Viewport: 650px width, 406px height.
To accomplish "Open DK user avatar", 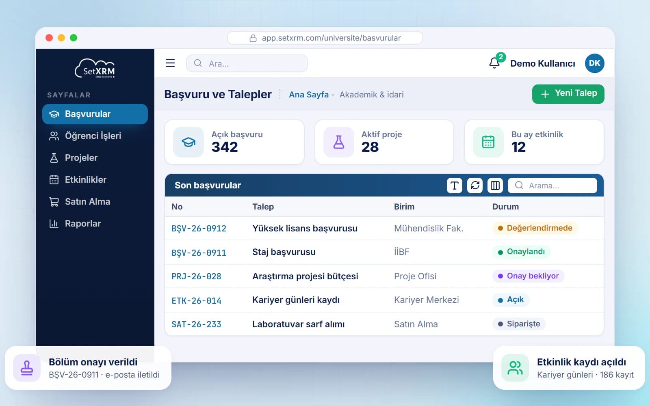I will coord(594,63).
